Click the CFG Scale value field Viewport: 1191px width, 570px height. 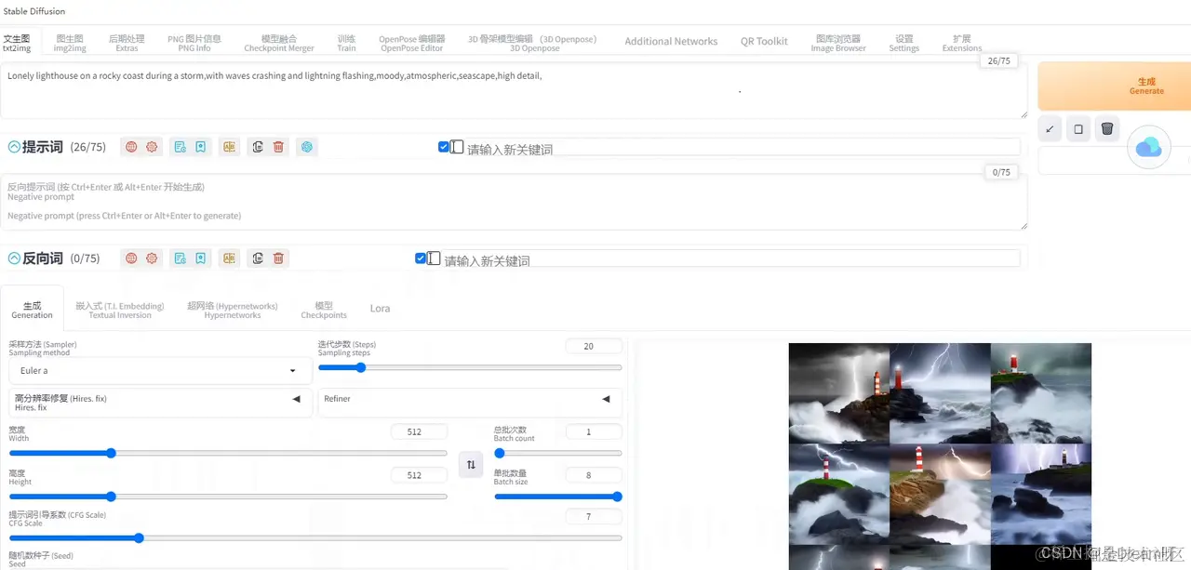point(594,516)
